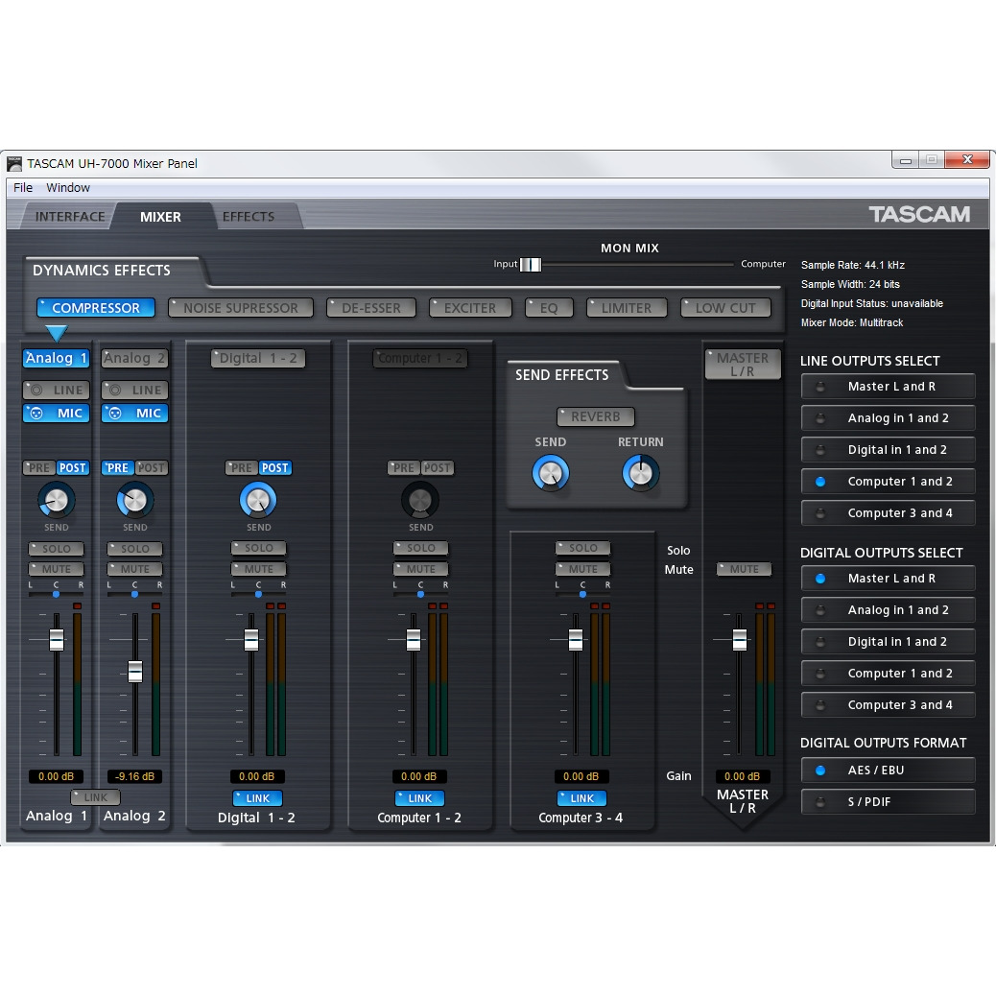Adjust the MON MIX Input/Computer slider

pyautogui.click(x=531, y=265)
